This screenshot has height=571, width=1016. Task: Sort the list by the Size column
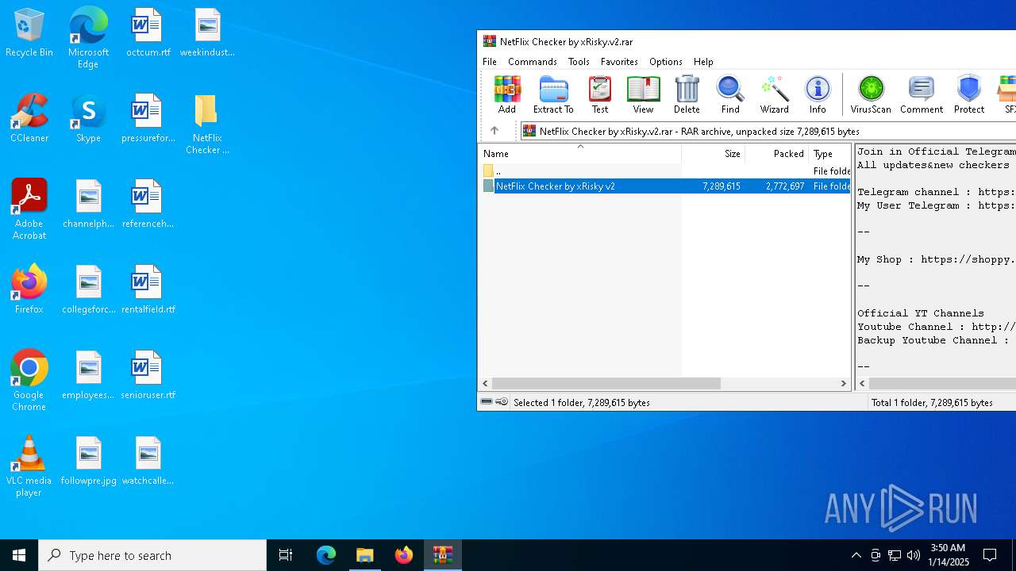tap(713, 153)
